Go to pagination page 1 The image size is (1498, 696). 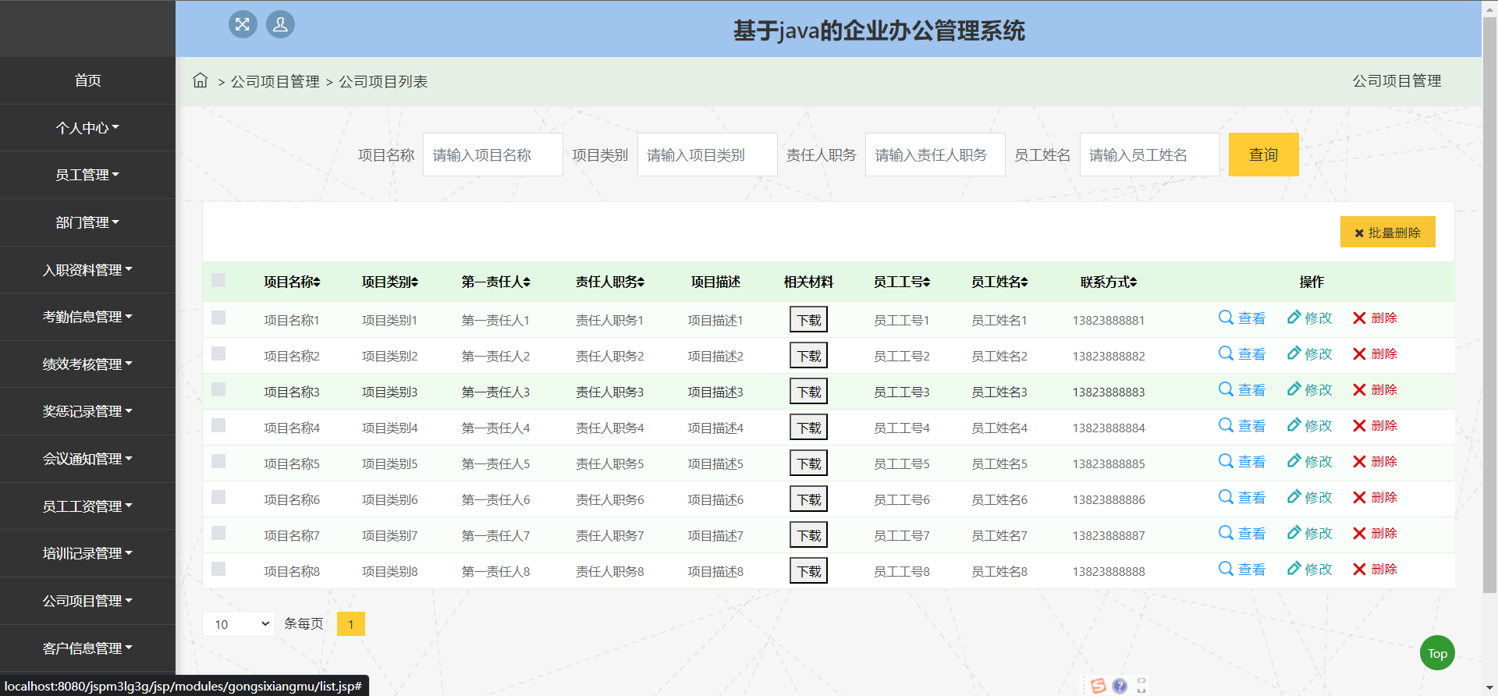click(x=351, y=623)
